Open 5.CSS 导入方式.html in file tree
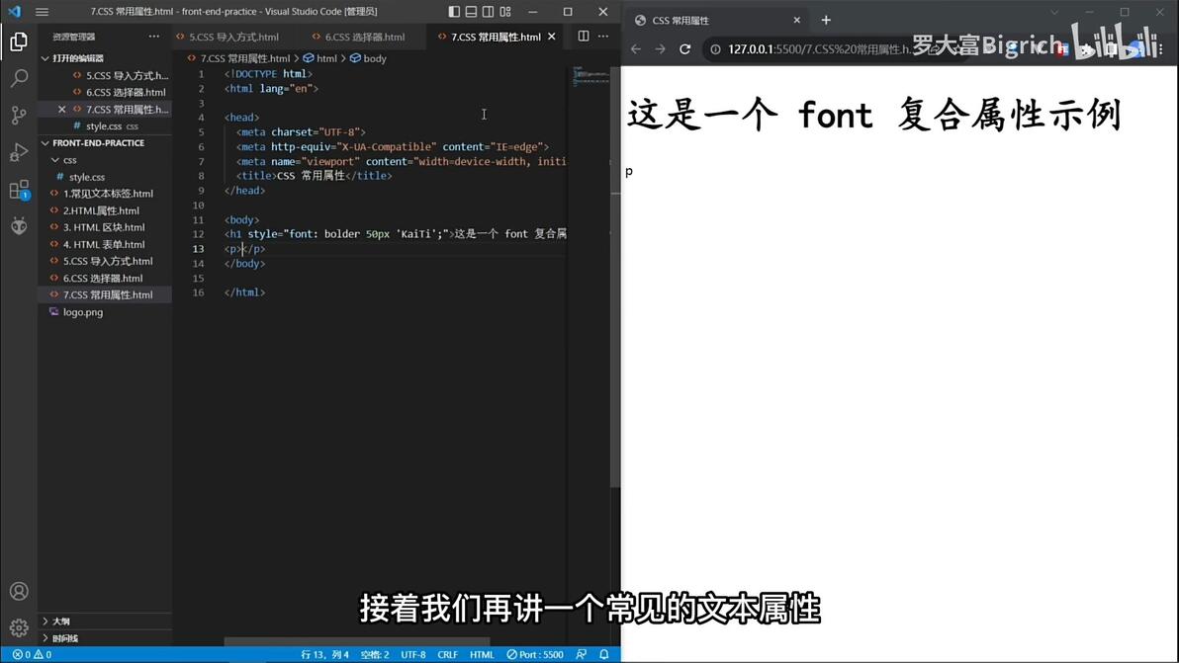The width and height of the screenshot is (1179, 663). [x=108, y=261]
